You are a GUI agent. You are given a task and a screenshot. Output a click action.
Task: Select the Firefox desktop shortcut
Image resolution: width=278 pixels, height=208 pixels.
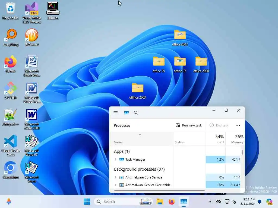click(x=11, y=64)
